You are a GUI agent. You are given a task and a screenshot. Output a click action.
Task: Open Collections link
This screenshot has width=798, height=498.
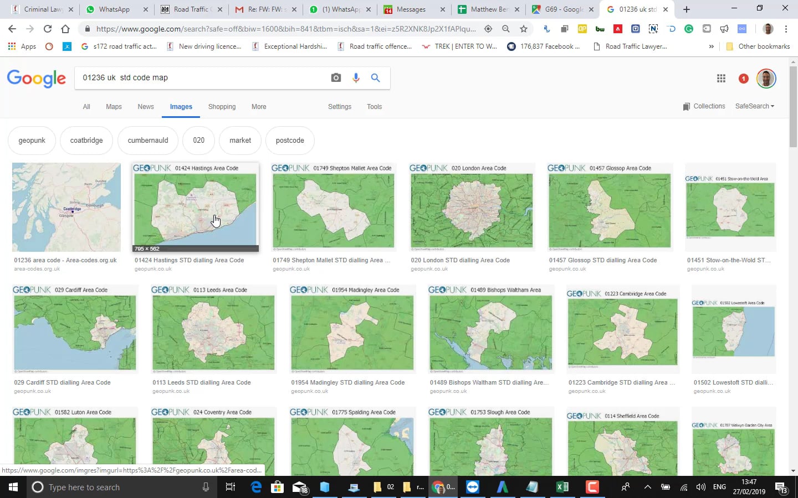click(704, 106)
